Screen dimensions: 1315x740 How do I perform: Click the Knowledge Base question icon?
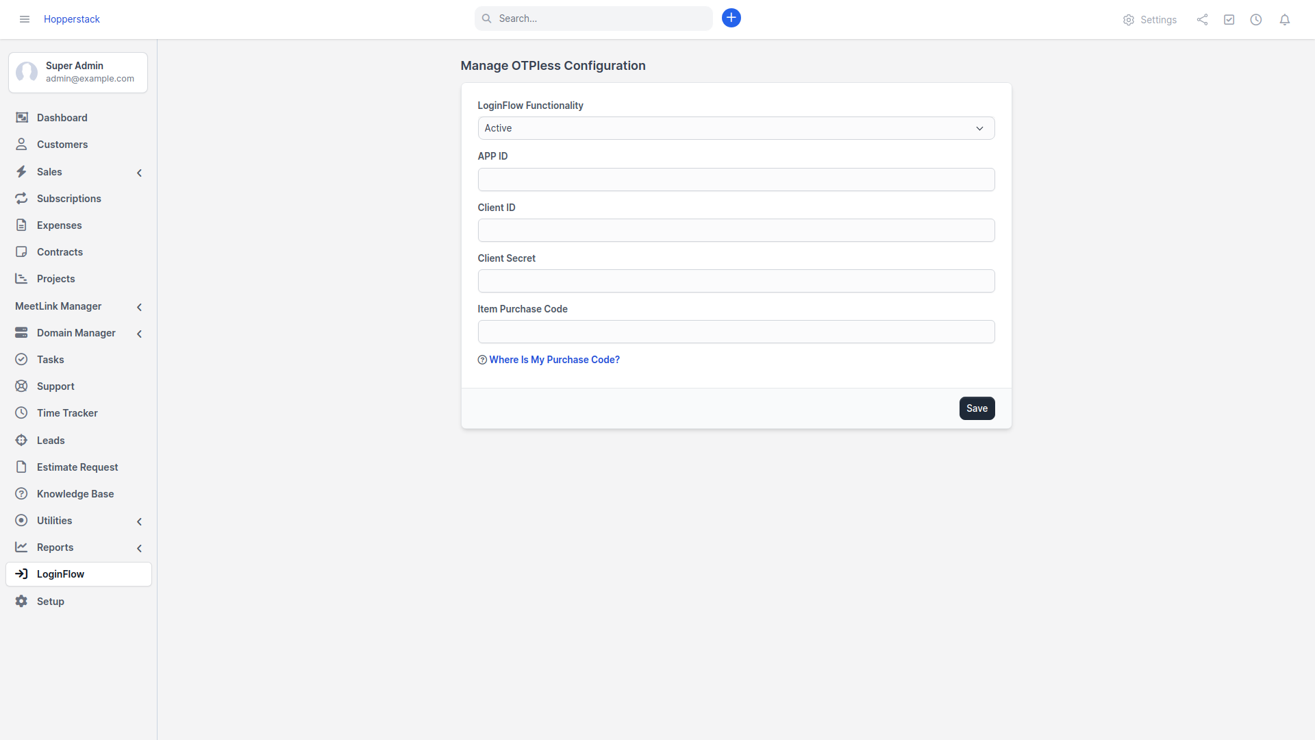21,494
